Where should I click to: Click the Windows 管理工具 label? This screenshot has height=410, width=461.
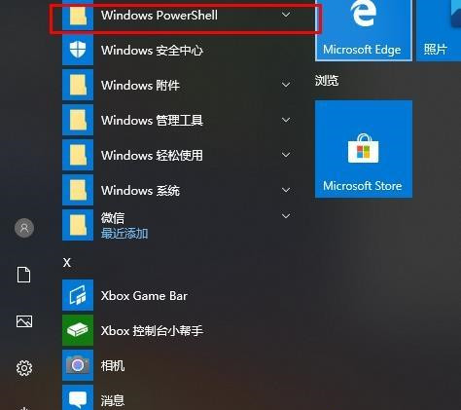[x=152, y=121]
